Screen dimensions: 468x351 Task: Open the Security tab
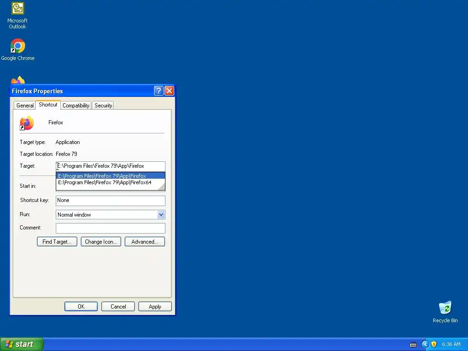pos(103,106)
